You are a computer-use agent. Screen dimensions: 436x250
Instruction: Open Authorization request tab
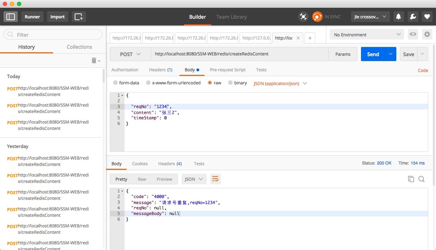[125, 70]
